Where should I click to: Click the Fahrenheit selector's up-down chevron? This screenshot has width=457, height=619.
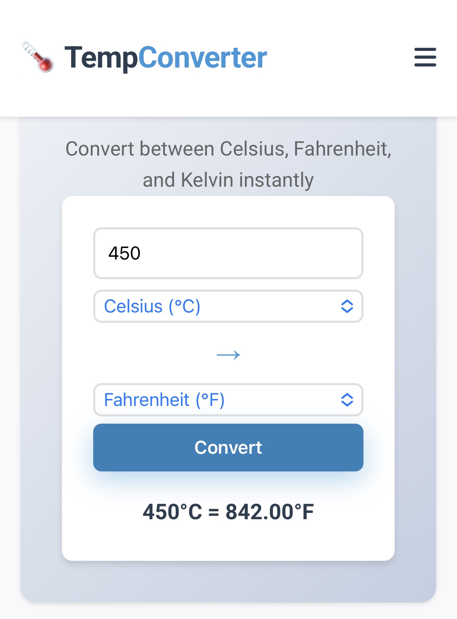pos(347,400)
